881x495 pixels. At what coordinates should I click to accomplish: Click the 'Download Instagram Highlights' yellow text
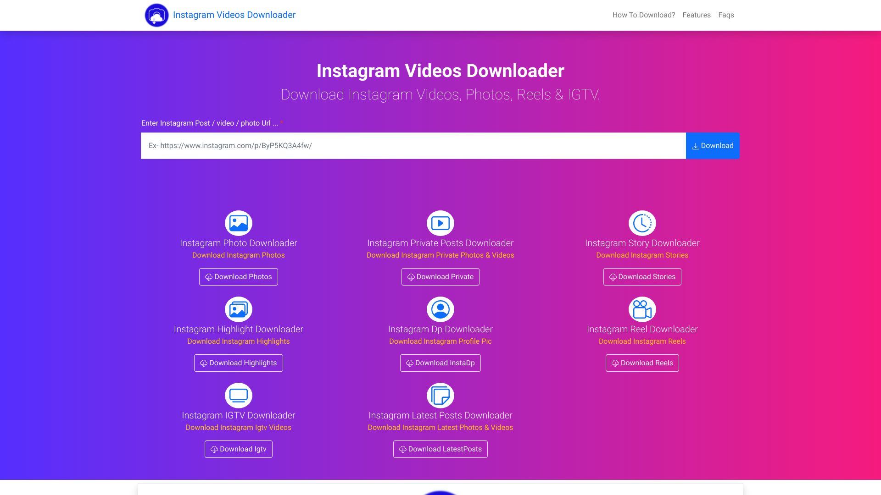(239, 341)
